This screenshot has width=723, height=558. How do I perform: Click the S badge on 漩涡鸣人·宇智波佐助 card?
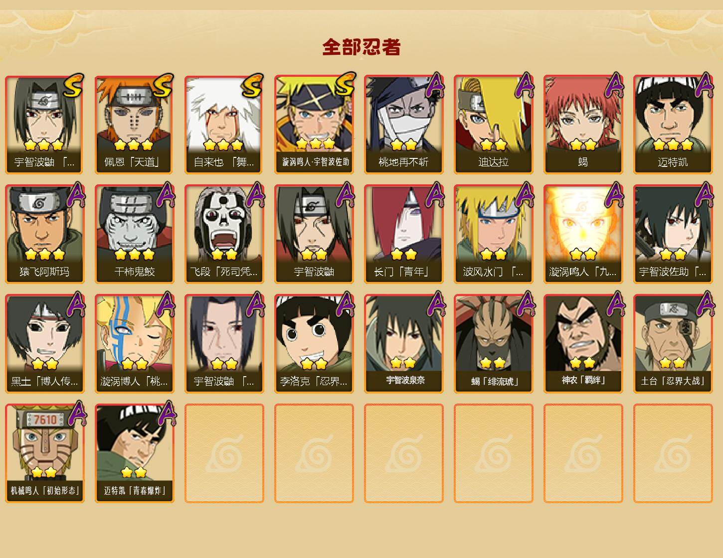[x=343, y=85]
